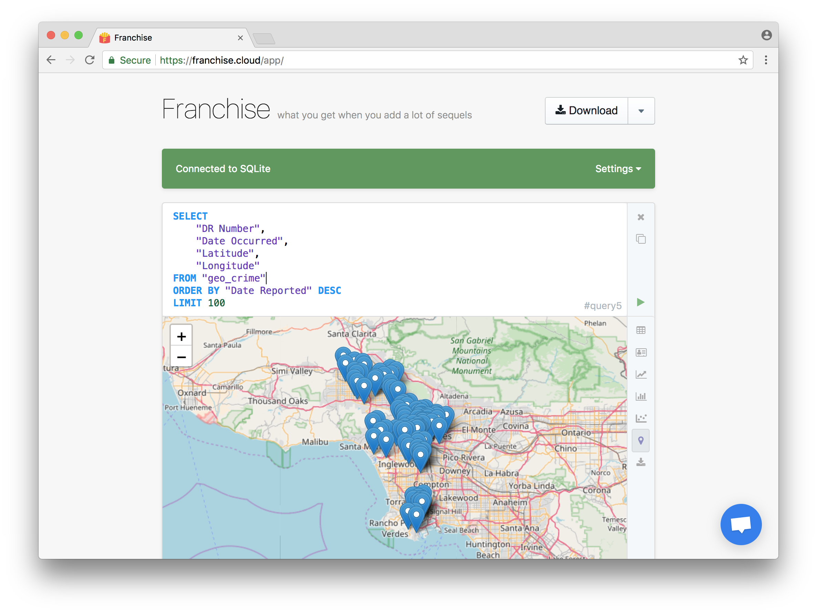Viewport: 817px width, 614px height.
Task: Switch to card view icon
Action: tap(641, 352)
